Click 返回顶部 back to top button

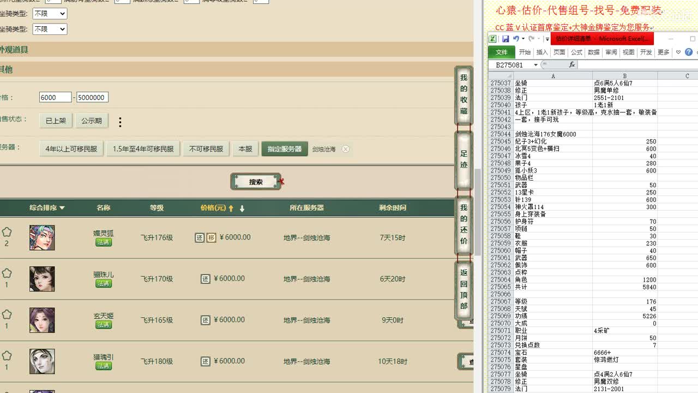[464, 290]
